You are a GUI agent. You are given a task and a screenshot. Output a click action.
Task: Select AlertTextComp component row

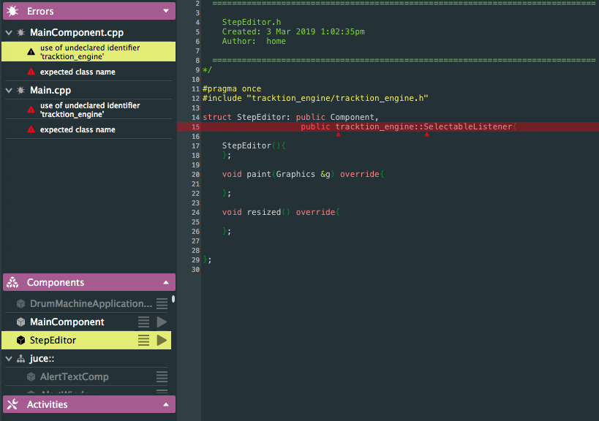pos(87,376)
